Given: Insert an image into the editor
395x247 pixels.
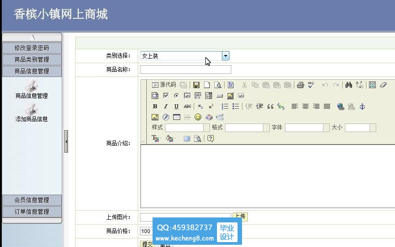Looking at the screenshot, I should tap(155, 117).
